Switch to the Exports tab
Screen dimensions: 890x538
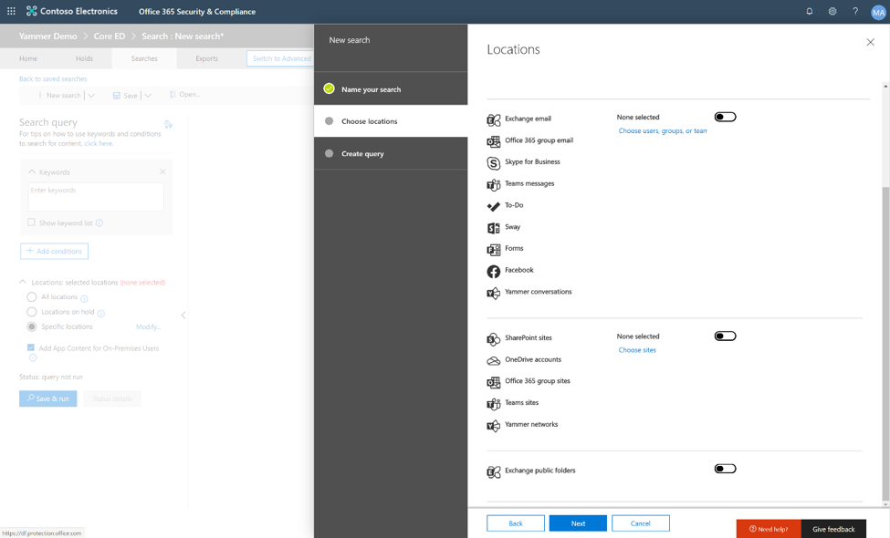(206, 57)
